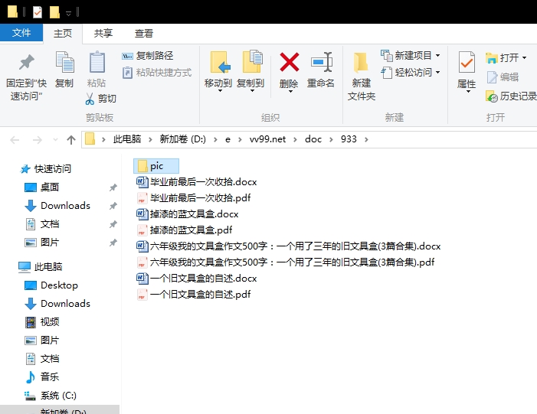The width and height of the screenshot is (537, 414).
Task: Switch to the Share (共享) tab
Action: tap(103, 33)
